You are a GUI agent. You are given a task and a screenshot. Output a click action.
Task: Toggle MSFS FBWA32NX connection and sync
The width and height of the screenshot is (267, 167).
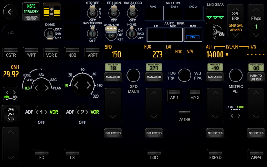click(x=31, y=12)
